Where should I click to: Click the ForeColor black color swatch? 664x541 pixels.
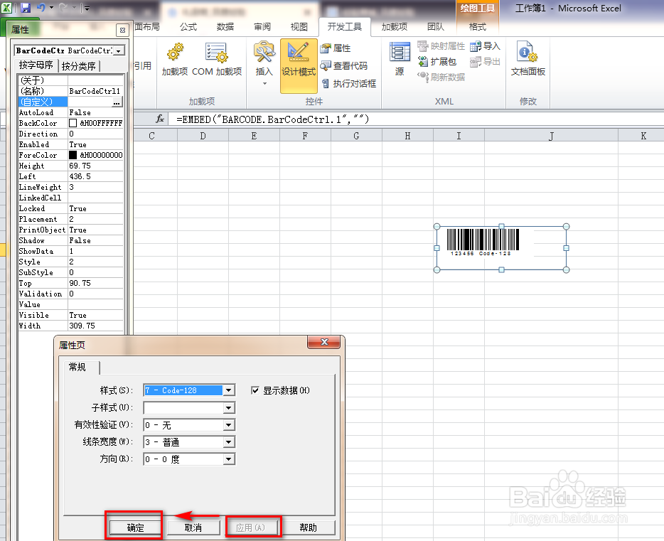(x=73, y=154)
